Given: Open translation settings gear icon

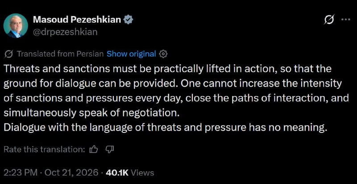Looking at the screenshot, I should click(163, 54).
